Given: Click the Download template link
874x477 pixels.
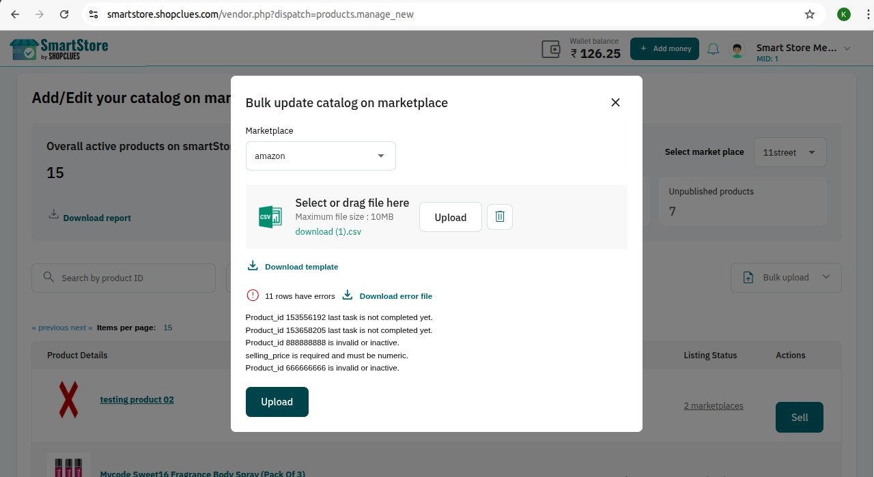Looking at the screenshot, I should pos(293,266).
